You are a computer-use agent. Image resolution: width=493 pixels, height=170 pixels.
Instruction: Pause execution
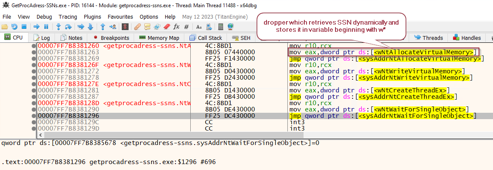46,27
